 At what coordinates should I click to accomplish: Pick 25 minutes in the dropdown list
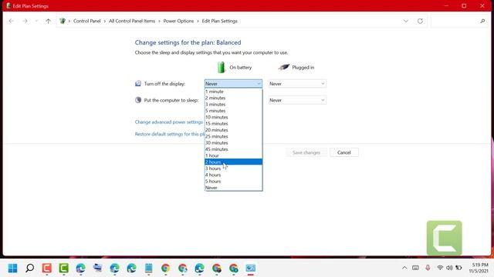[233, 136]
